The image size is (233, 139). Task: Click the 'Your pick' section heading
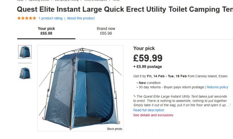click(144, 48)
